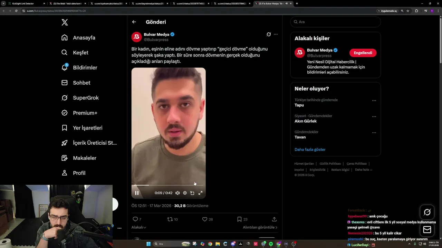Toggle picture-in-picture for video

pyautogui.click(x=192, y=193)
